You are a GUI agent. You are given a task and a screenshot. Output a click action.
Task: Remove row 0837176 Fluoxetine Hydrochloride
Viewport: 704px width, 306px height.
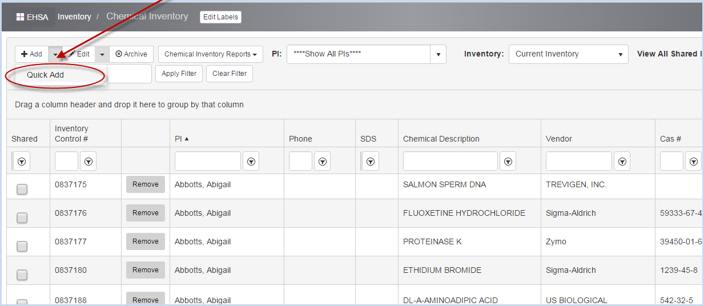coord(146,213)
